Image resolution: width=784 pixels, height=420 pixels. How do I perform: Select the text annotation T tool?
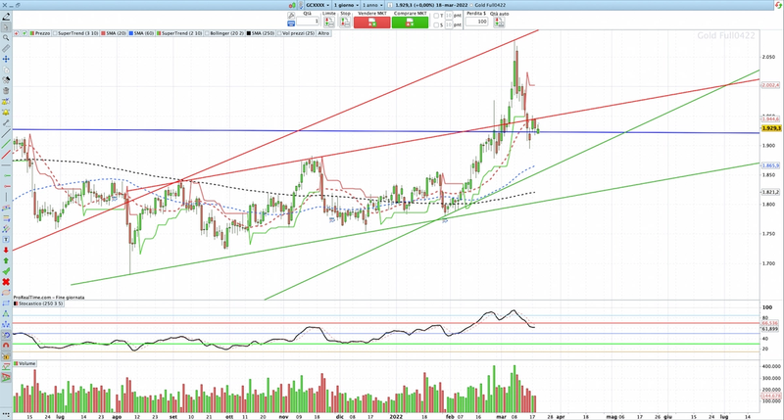[6, 240]
